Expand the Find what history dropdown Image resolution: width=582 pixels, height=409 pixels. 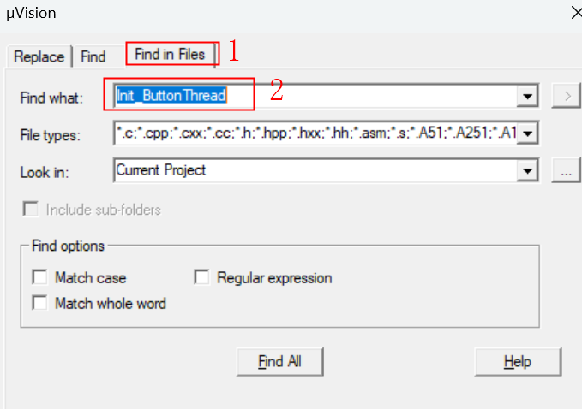[x=528, y=96]
